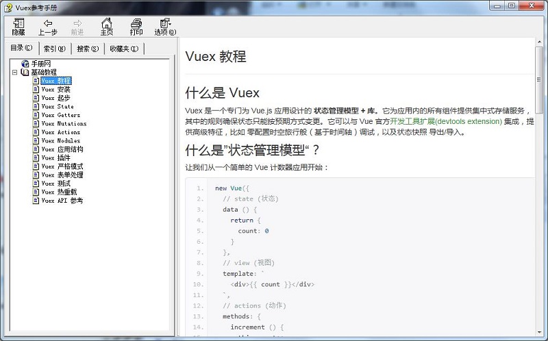The width and height of the screenshot is (548, 341).
Task: Open the Vuex 严格模式 topic
Action: point(62,166)
